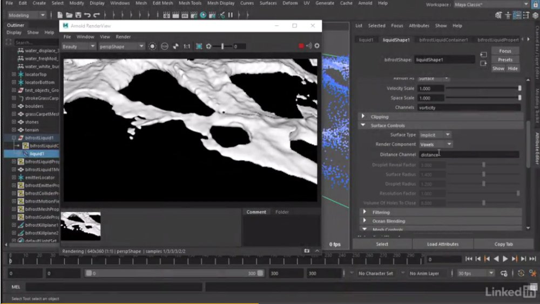Click the Undo arrow in the main toolbar
This screenshot has height=304, width=540.
click(x=87, y=15)
